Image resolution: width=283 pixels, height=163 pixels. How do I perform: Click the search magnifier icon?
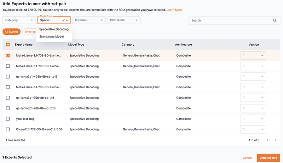point(275,21)
